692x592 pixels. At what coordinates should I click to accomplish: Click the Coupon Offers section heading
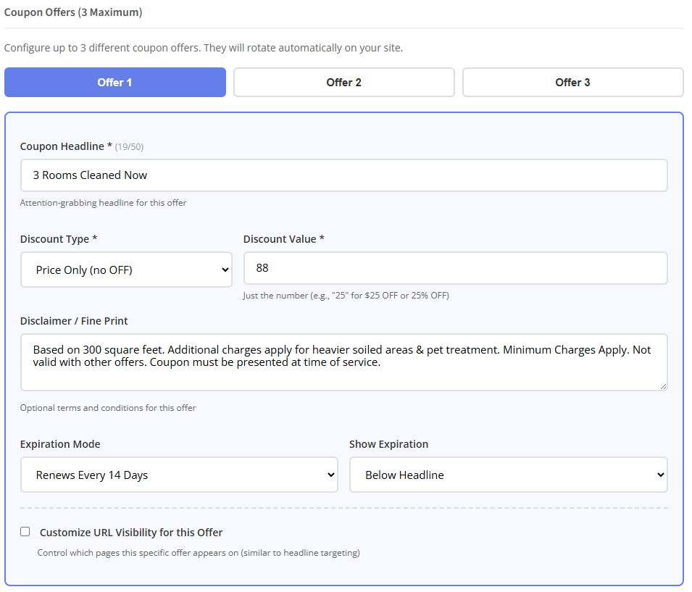click(73, 13)
